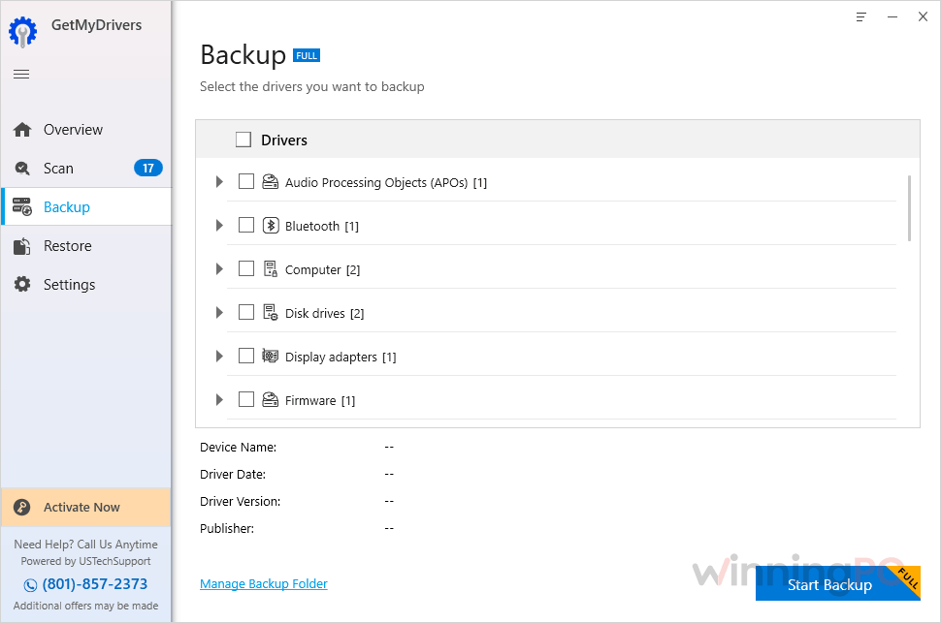Click the Drivers column header text
Image resolution: width=941 pixels, height=623 pixels.
(x=284, y=140)
